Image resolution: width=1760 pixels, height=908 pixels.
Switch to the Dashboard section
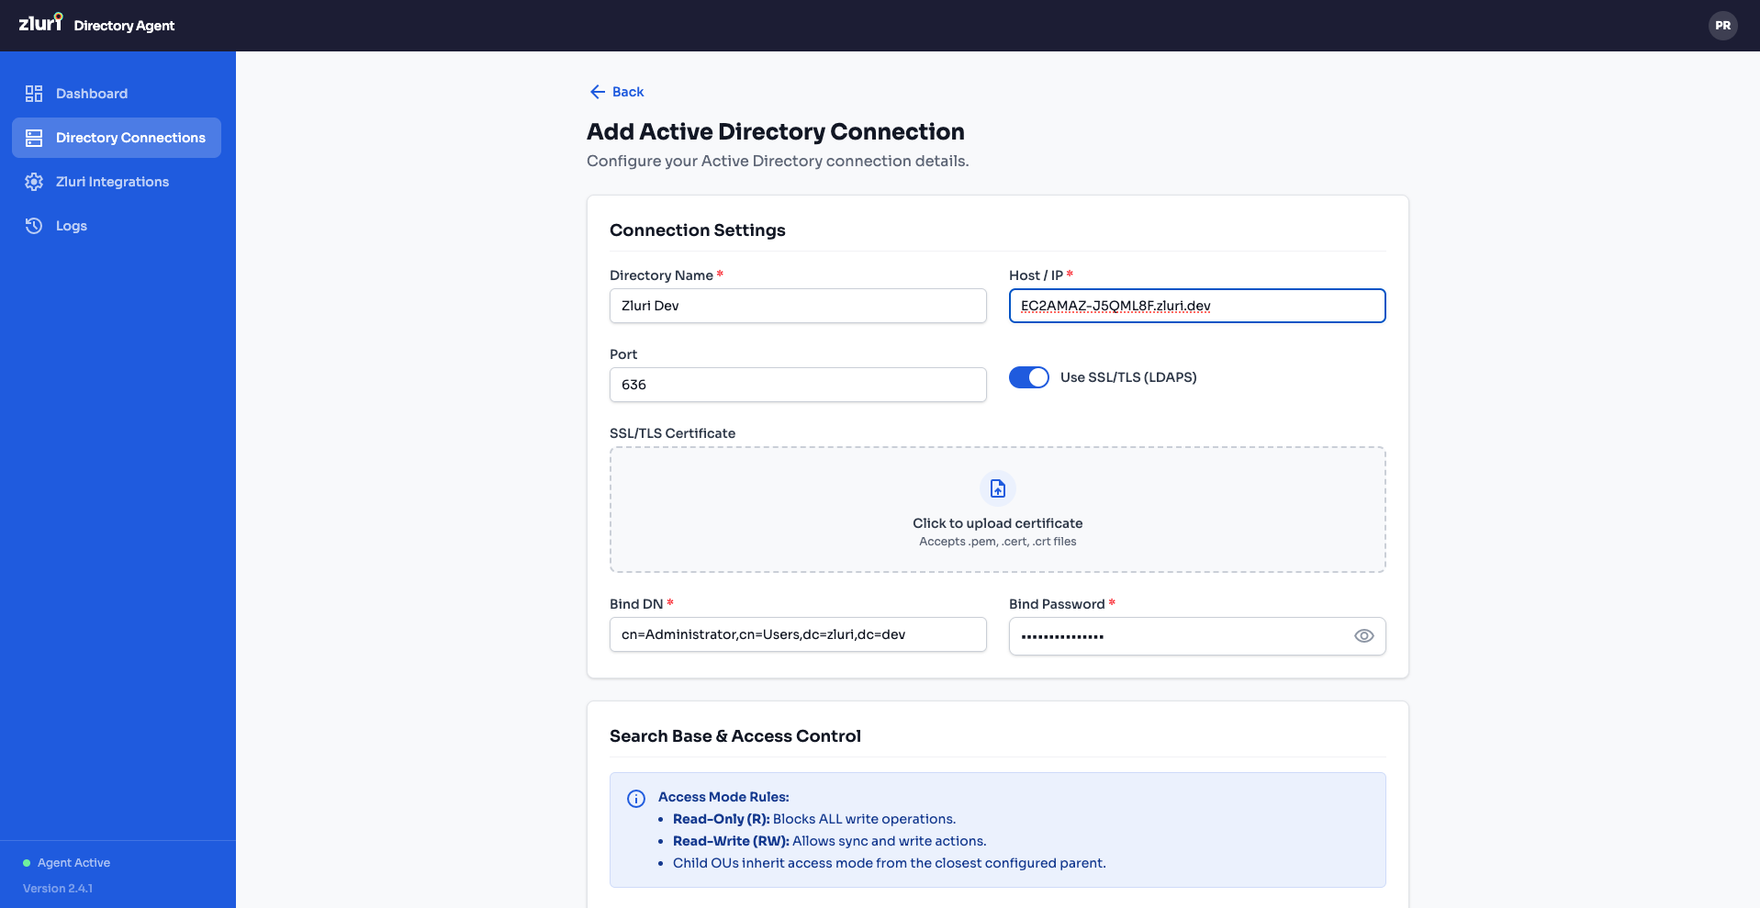(x=91, y=93)
